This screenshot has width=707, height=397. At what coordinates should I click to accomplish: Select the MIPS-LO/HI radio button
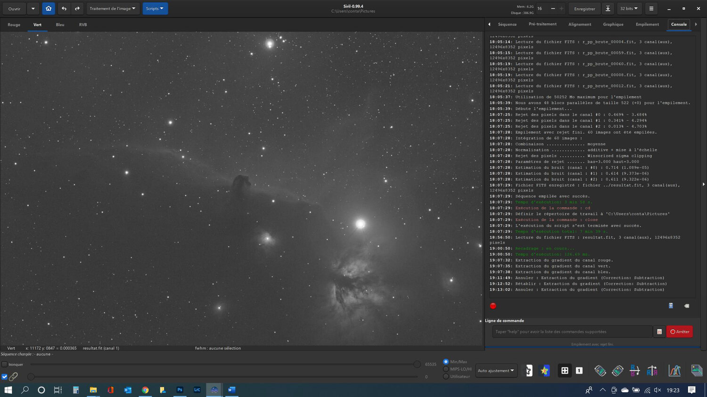446,369
